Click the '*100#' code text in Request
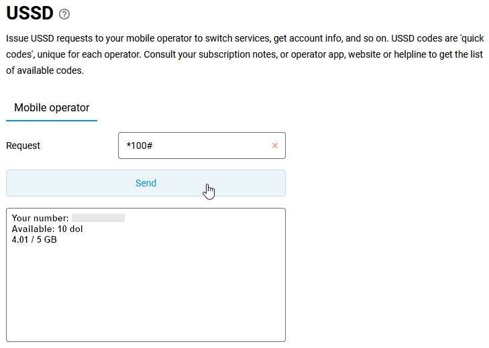This screenshot has height=348, width=489. point(140,146)
